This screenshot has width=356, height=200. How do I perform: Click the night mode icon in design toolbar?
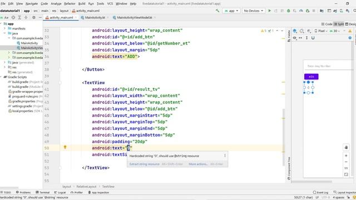click(309, 31)
